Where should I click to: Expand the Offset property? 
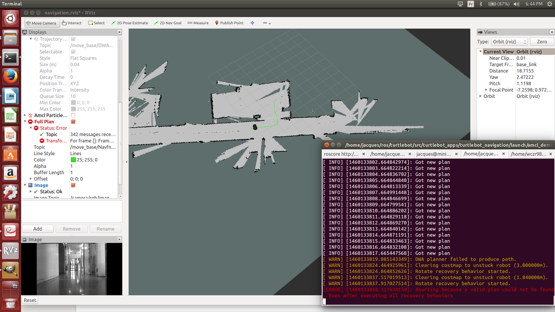[31, 179]
